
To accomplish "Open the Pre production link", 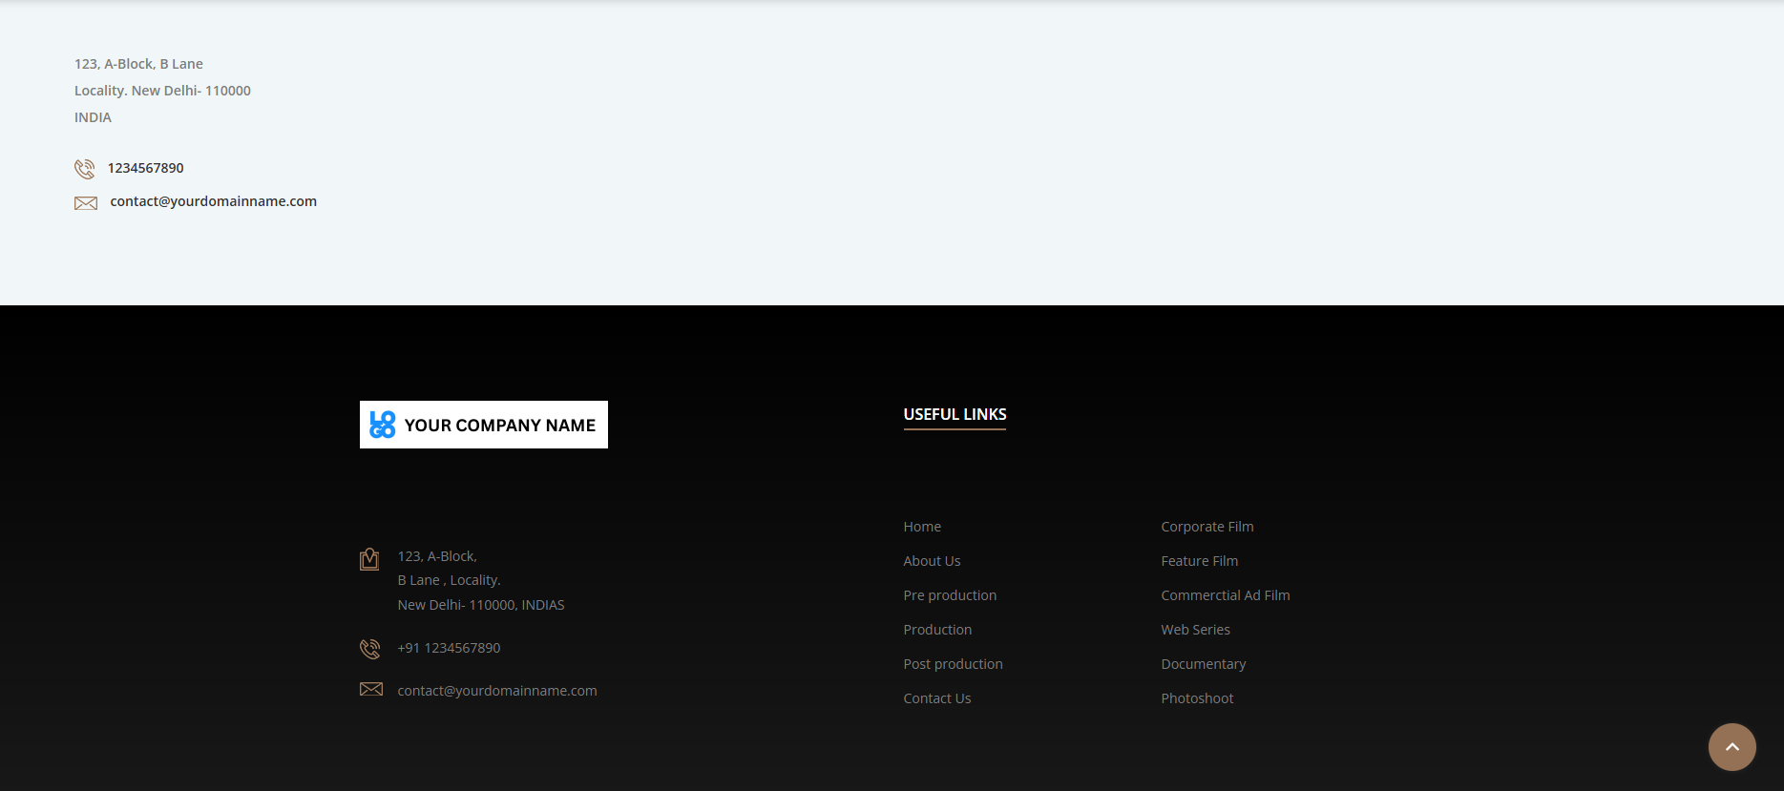I will pyautogui.click(x=950, y=595).
